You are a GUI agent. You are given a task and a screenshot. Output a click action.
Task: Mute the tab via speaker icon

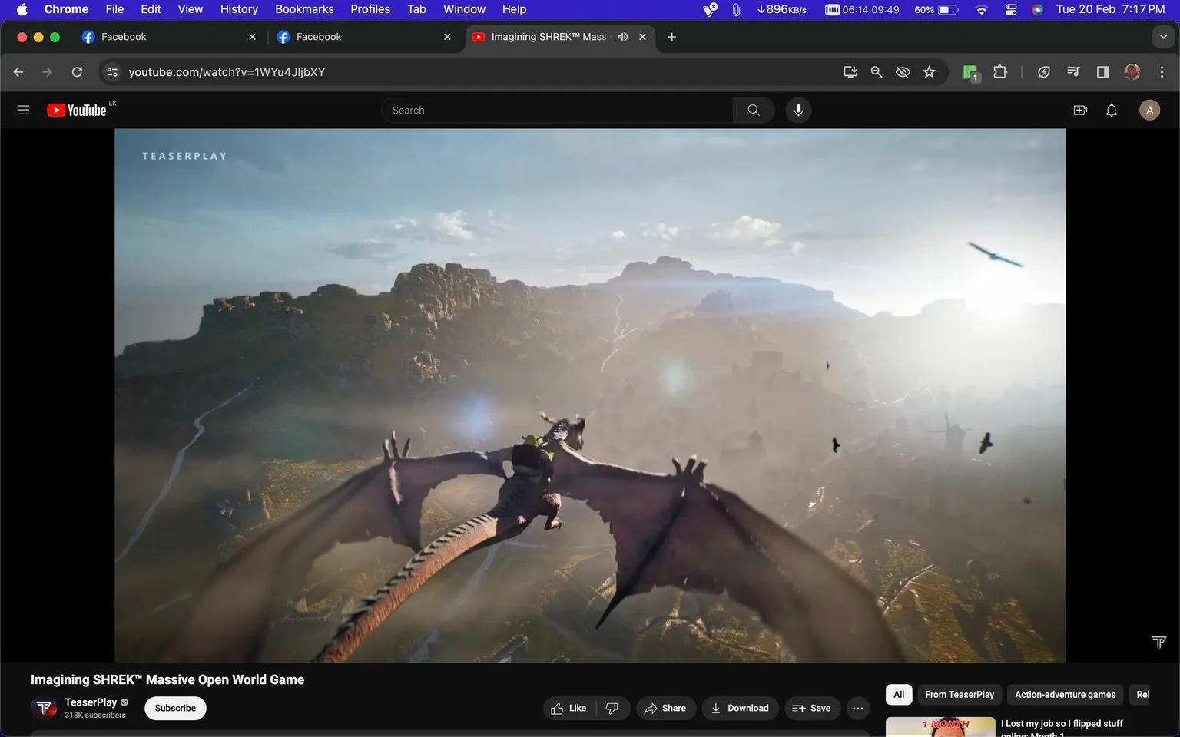coord(623,37)
